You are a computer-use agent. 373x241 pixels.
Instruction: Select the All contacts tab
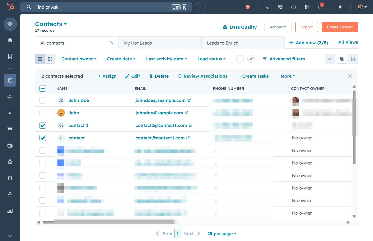click(x=76, y=43)
